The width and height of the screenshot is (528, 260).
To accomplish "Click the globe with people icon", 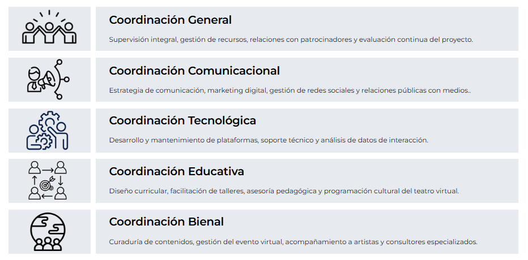I will tap(48, 231).
